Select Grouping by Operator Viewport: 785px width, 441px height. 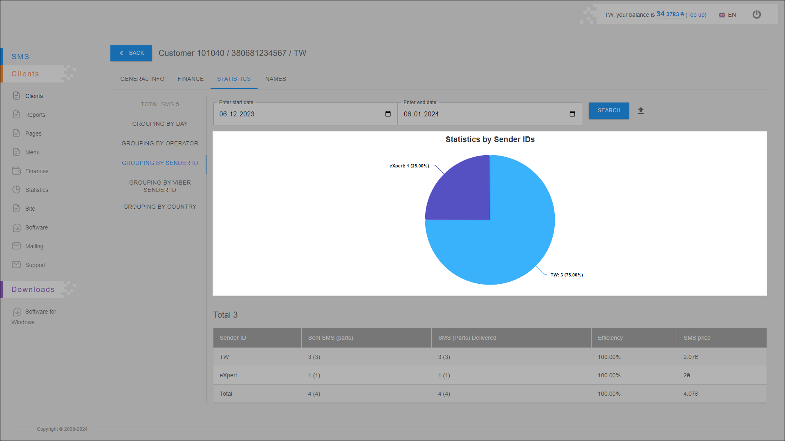[160, 143]
